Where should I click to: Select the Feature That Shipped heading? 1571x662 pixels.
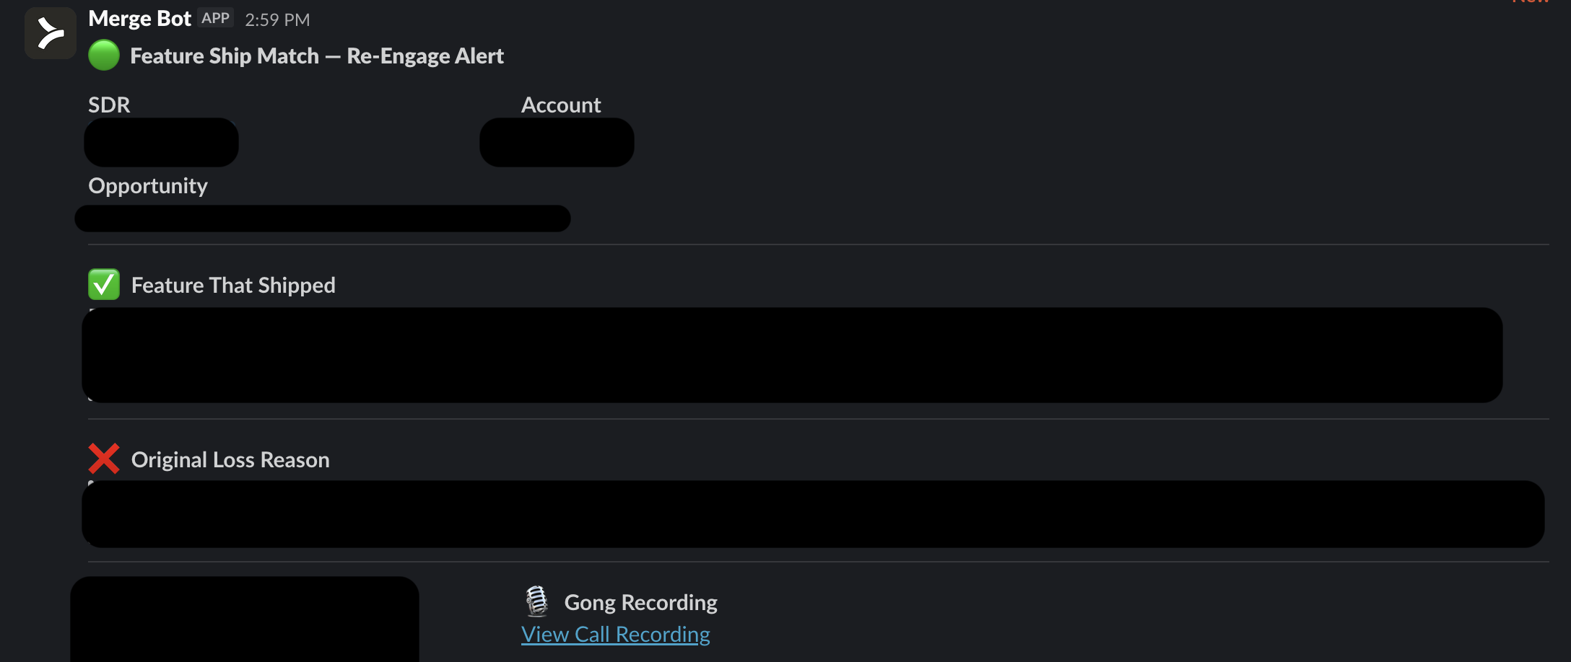click(x=233, y=286)
